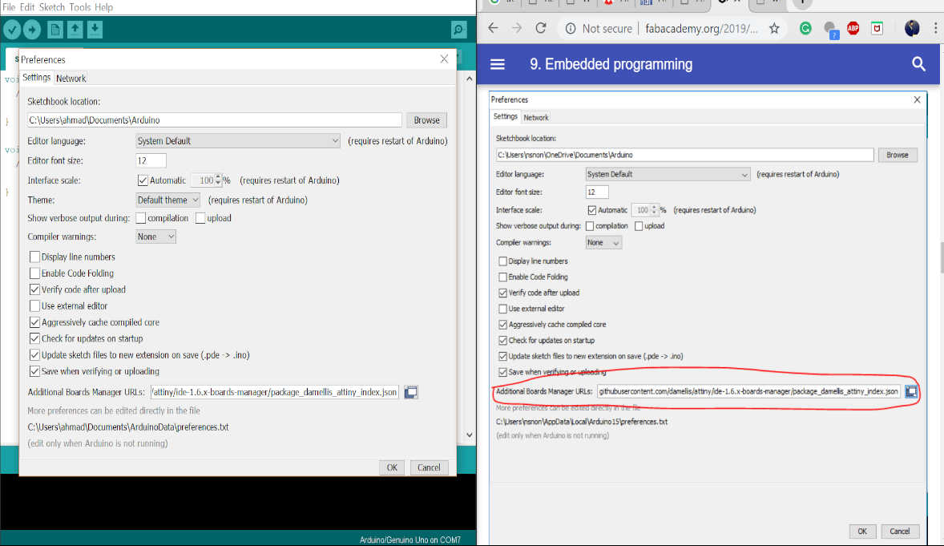The image size is (944, 546).
Task: Click the red Pocket-style extension icon
Action: click(877, 28)
